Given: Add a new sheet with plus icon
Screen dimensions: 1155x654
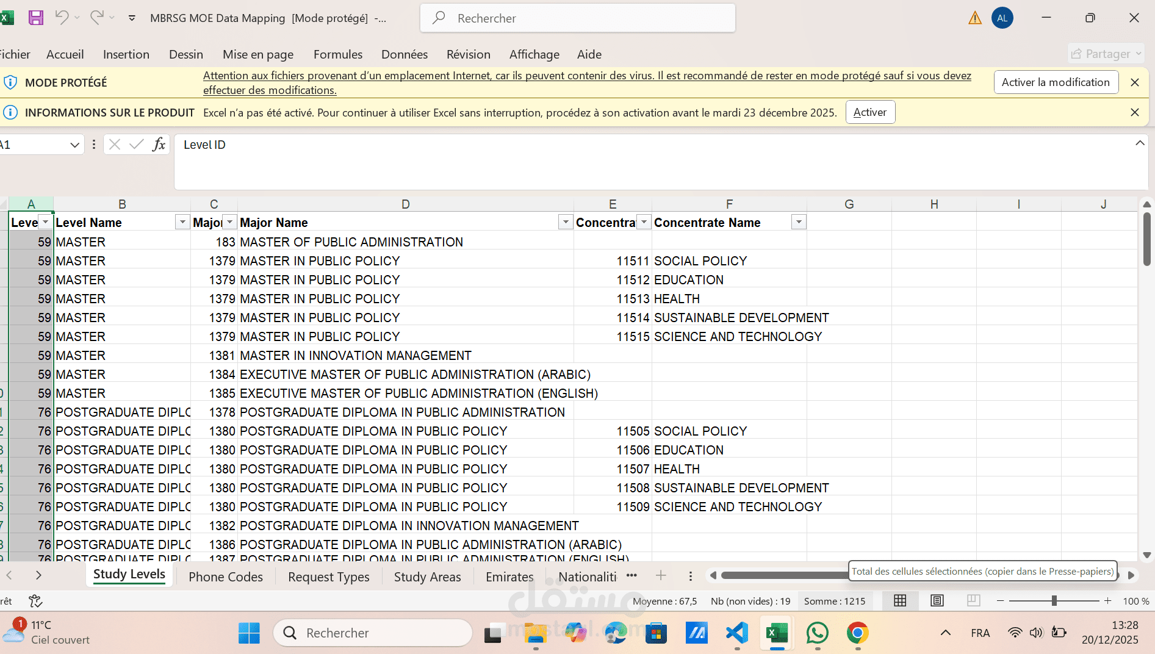Looking at the screenshot, I should (661, 575).
